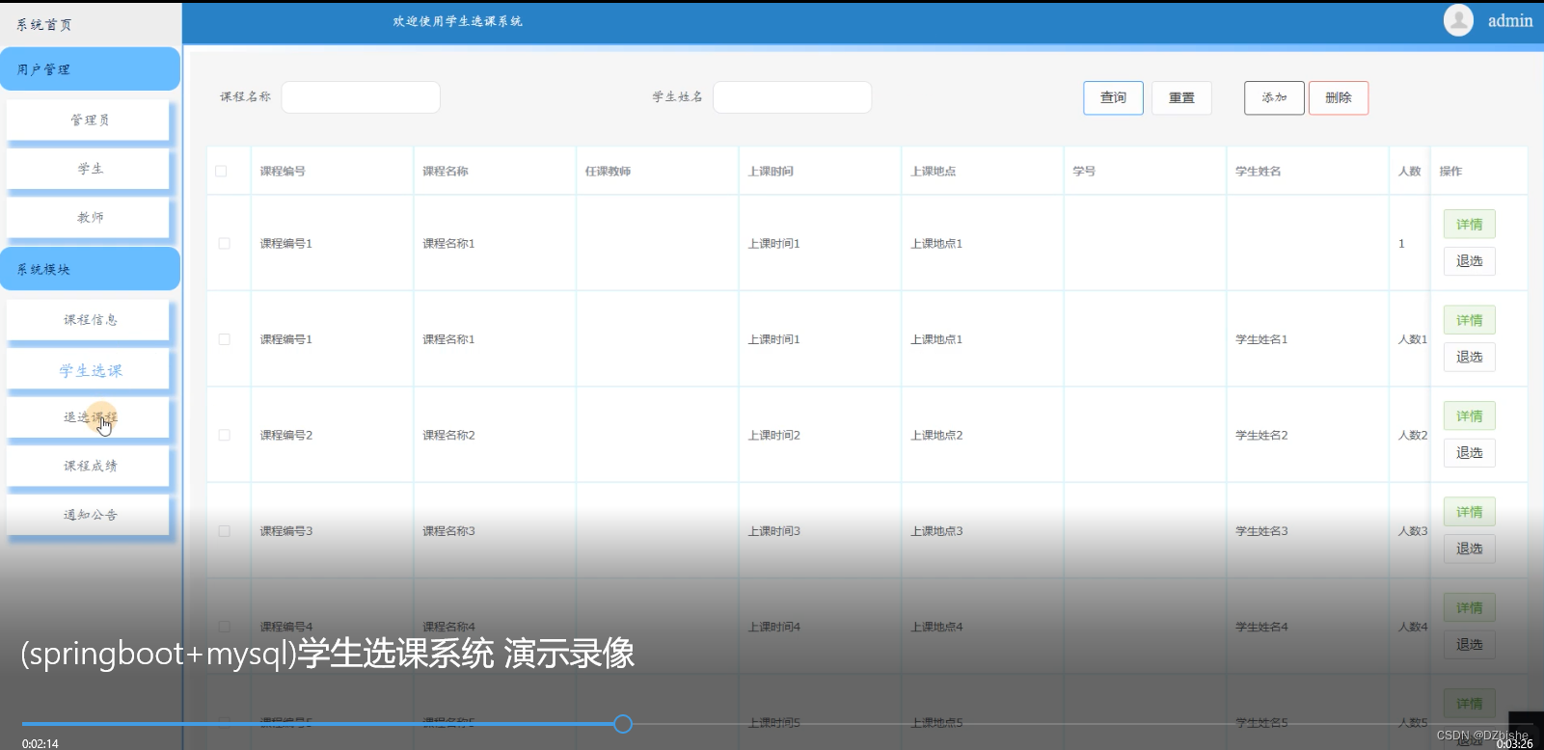1544x750 pixels.
Task: Open the 退选课程 menu item
Action: (89, 417)
